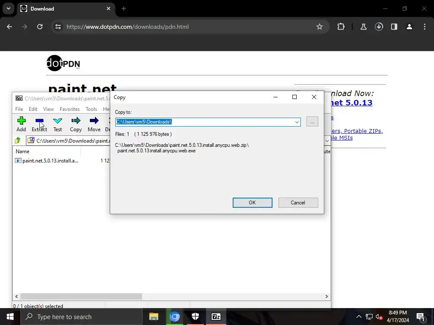Select the paint.net installer file row

pos(47,160)
